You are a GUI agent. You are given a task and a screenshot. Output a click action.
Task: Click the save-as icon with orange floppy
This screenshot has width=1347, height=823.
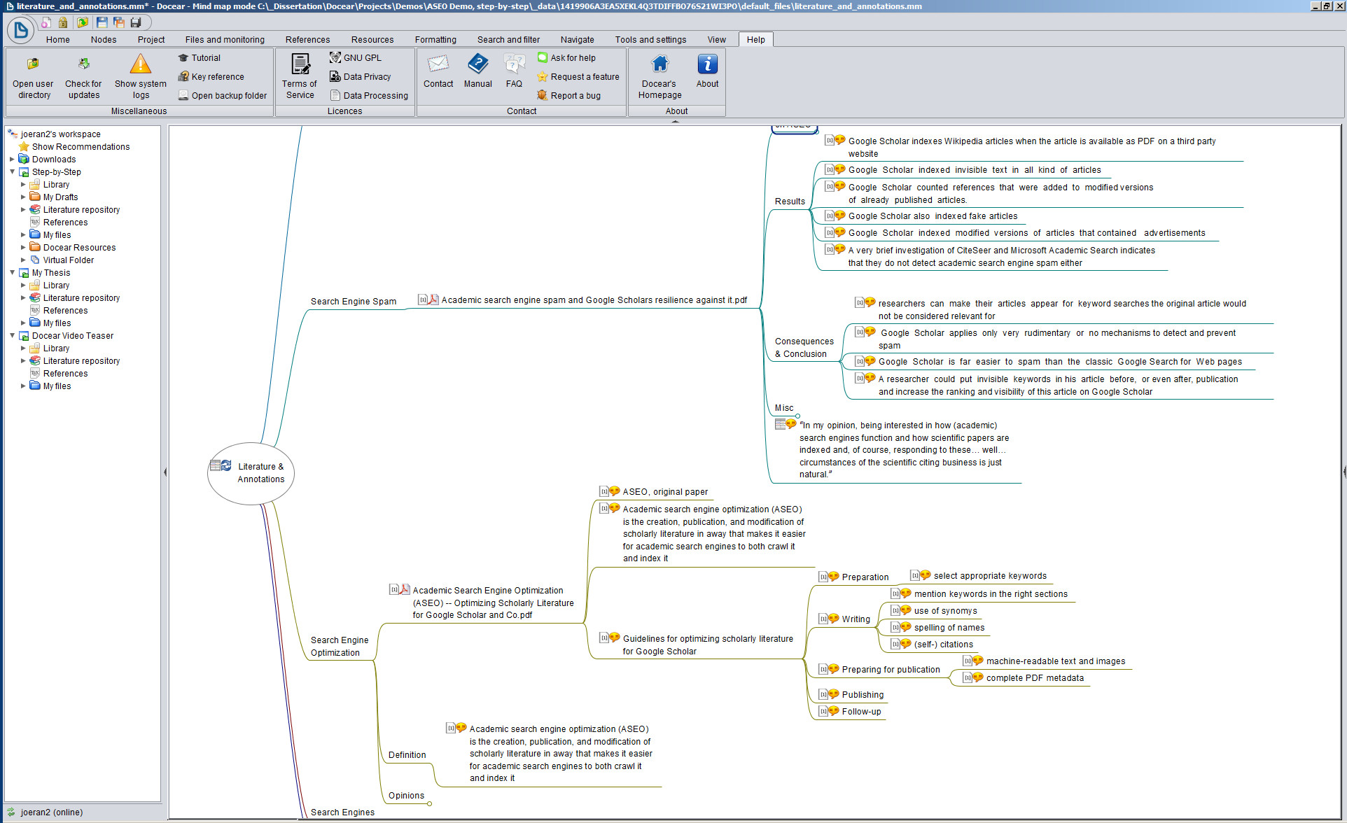119,22
